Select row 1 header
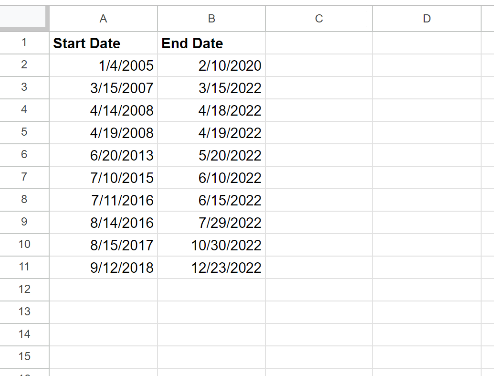This screenshot has height=376, width=494. [24, 43]
